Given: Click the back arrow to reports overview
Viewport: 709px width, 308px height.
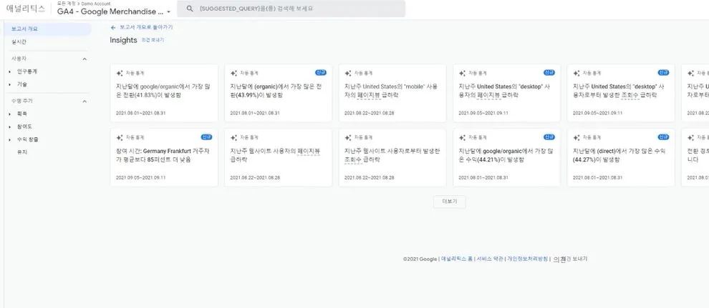Looking at the screenshot, I should pos(113,27).
